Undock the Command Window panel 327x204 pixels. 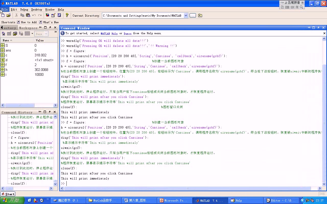(318, 28)
